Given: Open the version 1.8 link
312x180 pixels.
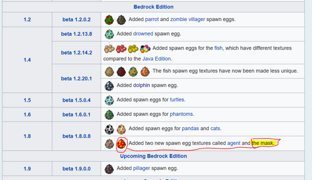Looking at the screenshot, I should pyautogui.click(x=27, y=136).
